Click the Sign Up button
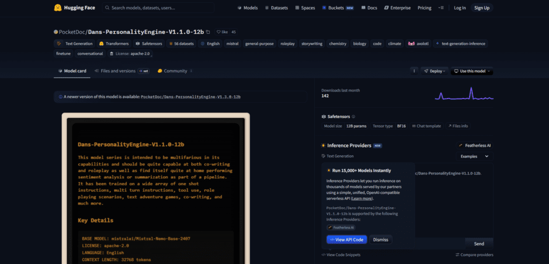Screen dimensions: 549x264 (482, 7)
